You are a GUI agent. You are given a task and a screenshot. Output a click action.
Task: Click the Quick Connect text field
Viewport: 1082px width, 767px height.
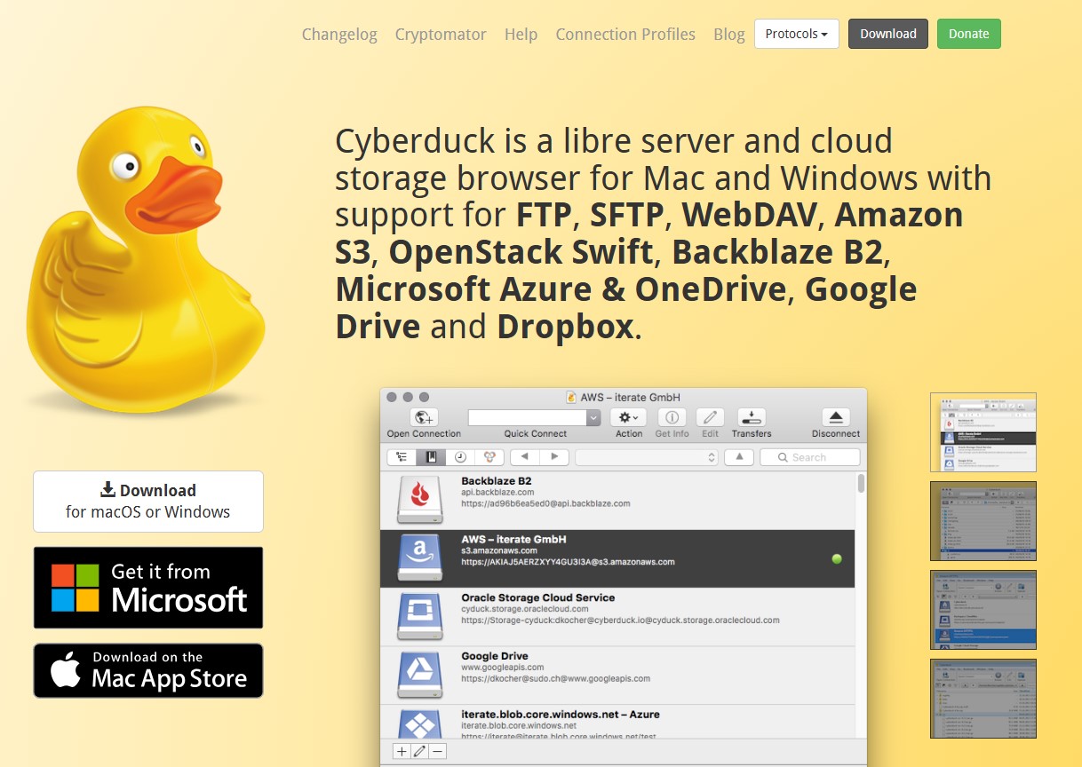point(528,417)
